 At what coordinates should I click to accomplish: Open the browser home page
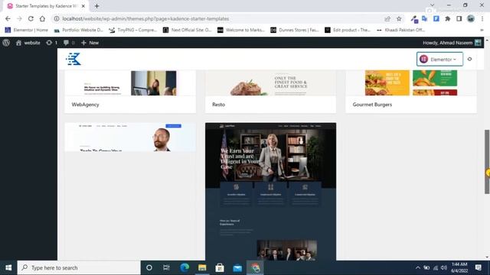(x=42, y=18)
